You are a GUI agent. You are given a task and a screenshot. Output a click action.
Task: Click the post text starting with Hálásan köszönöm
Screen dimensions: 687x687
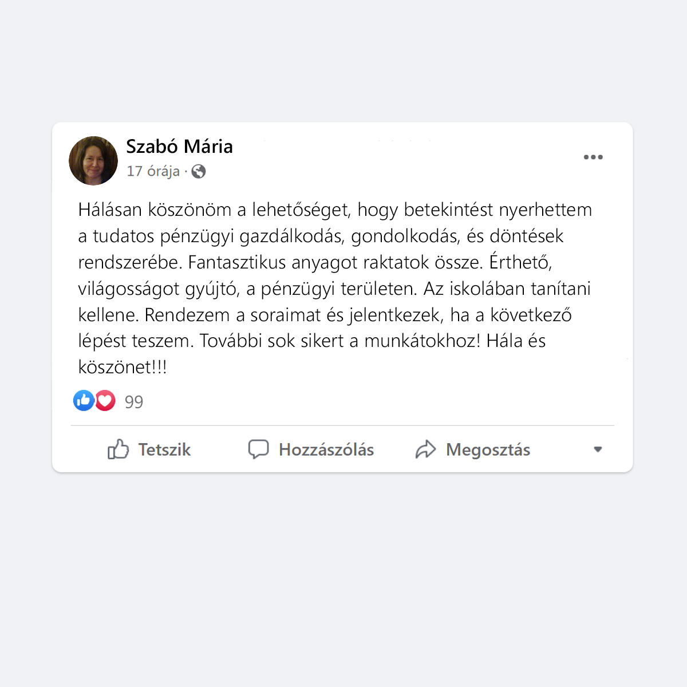pos(335,289)
